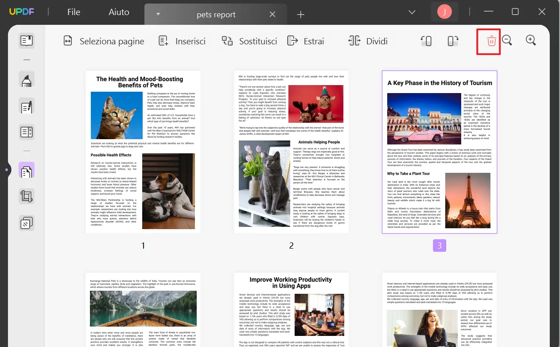Image resolution: width=560 pixels, height=347 pixels.
Task: Select the Kaziranga National Park page thumbnail
Action: tap(143, 310)
